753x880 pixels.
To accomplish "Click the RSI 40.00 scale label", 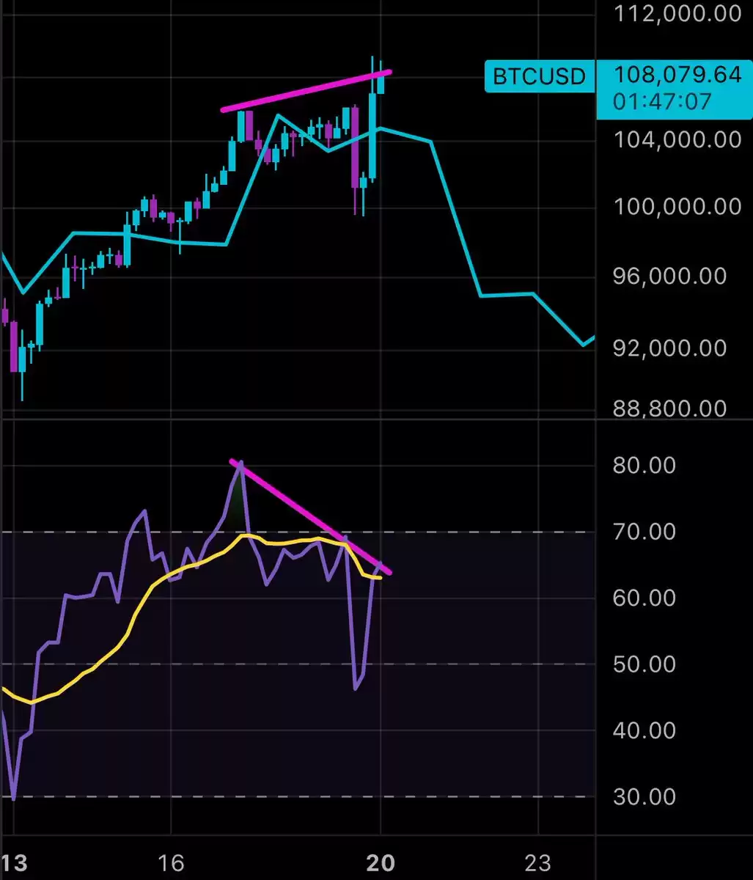I will (644, 730).
